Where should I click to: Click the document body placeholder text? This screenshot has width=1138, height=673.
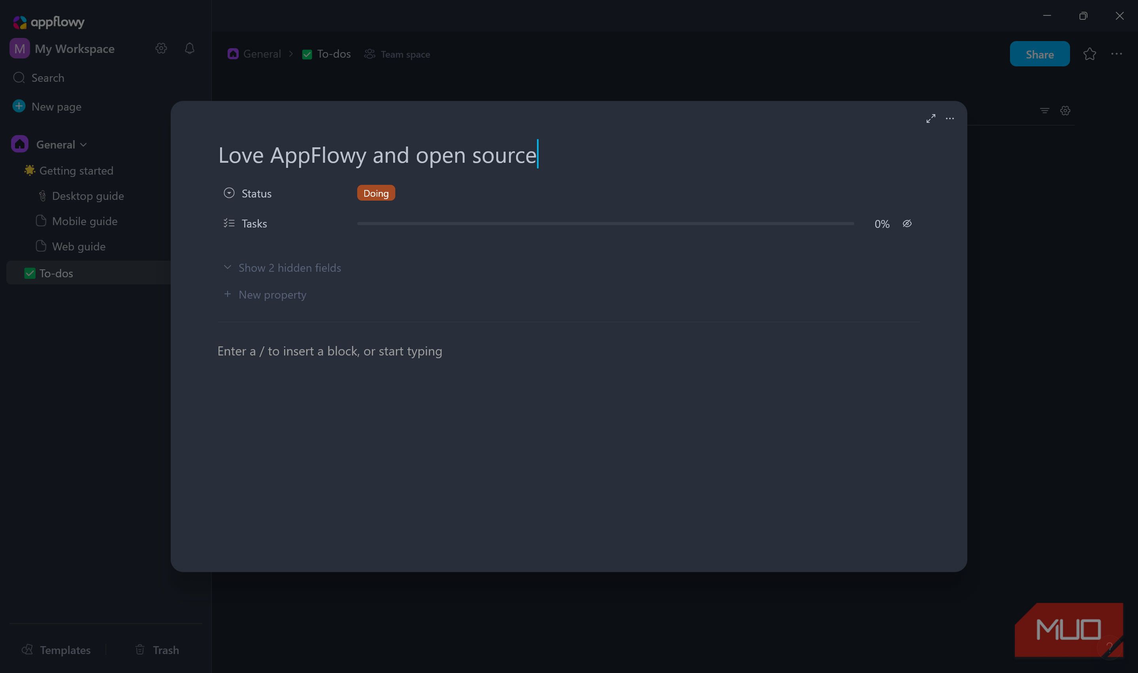point(330,351)
